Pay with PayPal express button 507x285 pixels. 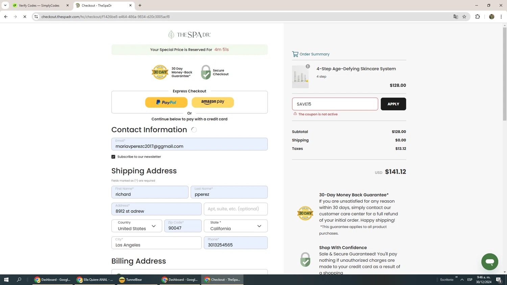coord(166,102)
